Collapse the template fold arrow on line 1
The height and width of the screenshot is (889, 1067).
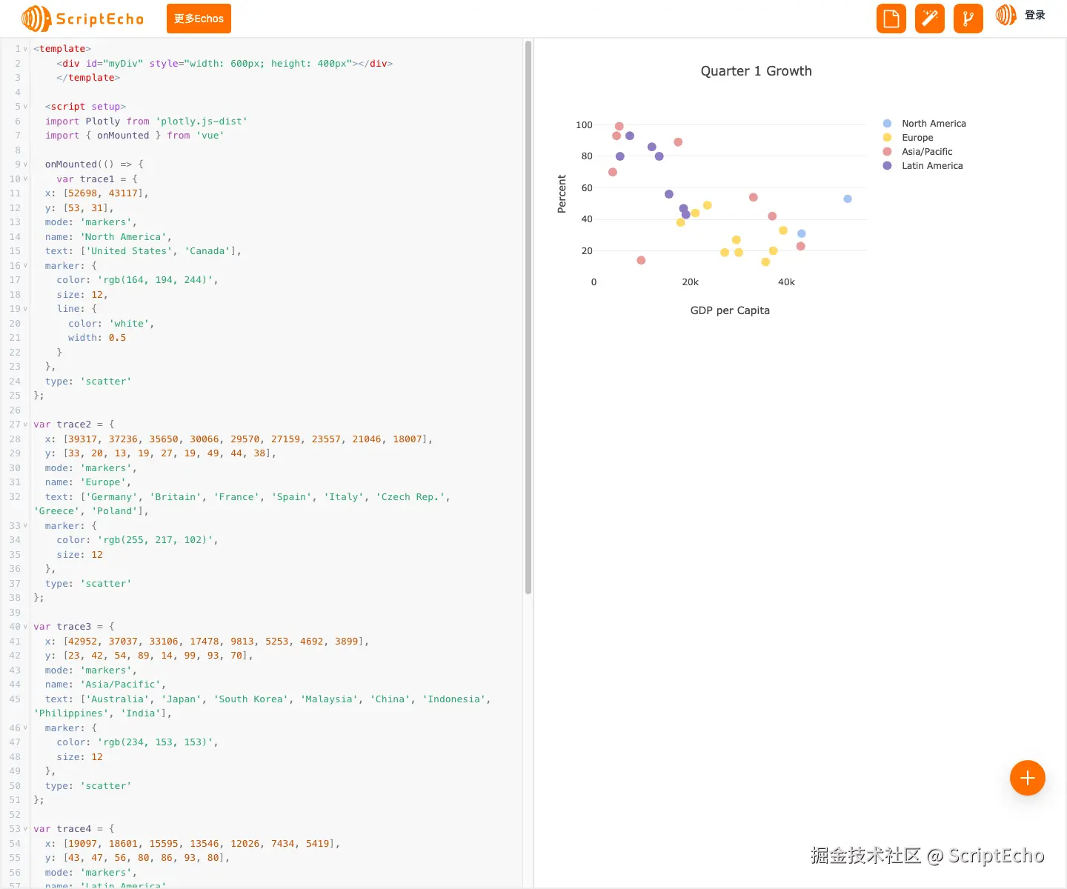pos(25,49)
